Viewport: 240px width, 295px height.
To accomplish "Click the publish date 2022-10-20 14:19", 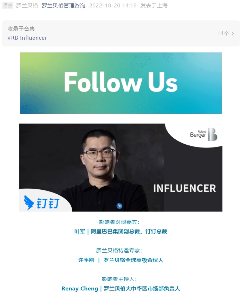I will (x=113, y=5).
